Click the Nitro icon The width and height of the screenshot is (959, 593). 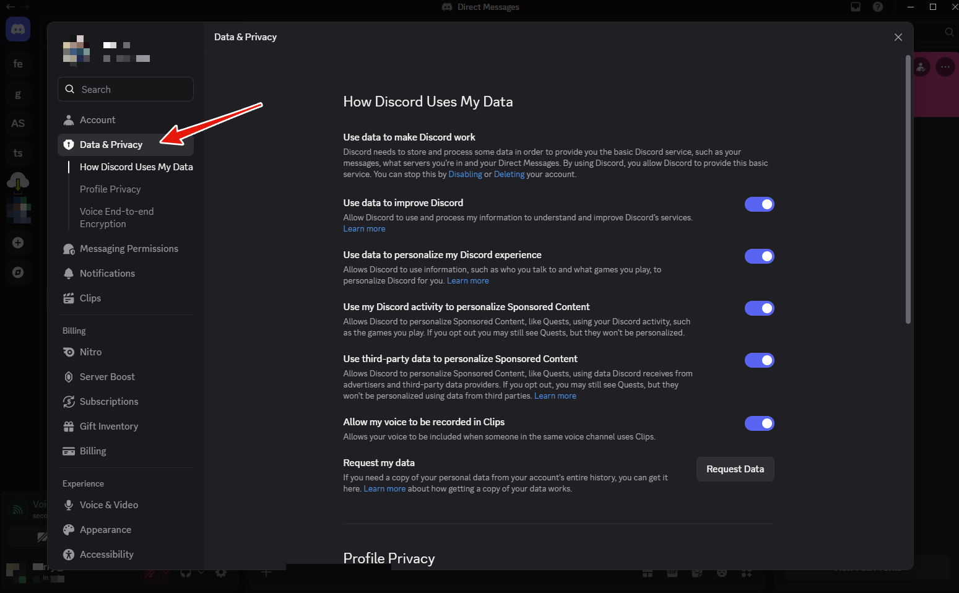tap(69, 352)
